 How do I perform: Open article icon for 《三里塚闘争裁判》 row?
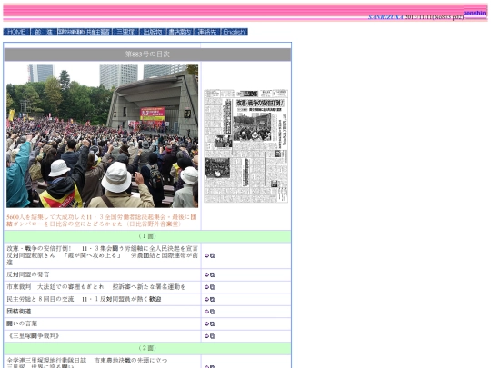(209, 336)
